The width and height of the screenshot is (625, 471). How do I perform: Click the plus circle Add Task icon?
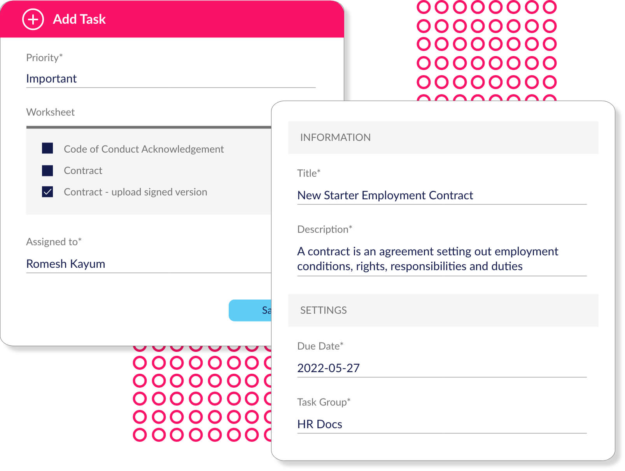click(x=33, y=19)
